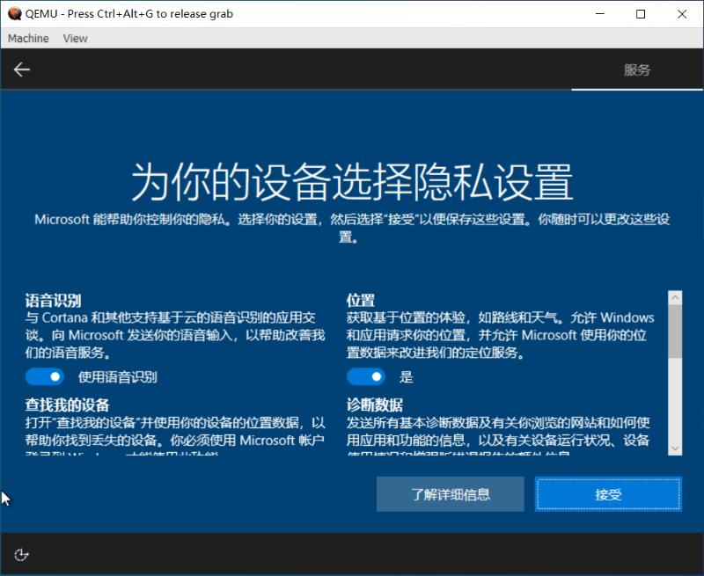Click the minimize icon in the title bar
The image size is (704, 576).
599,14
